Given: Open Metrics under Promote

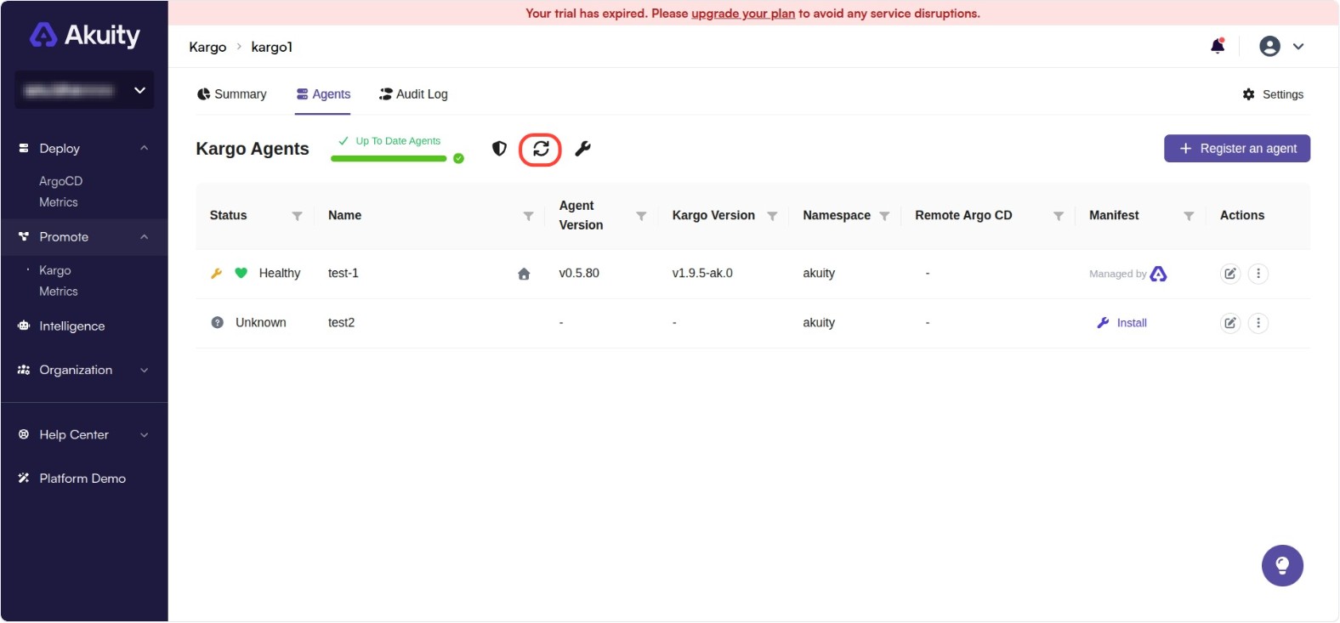Looking at the screenshot, I should tap(59, 292).
